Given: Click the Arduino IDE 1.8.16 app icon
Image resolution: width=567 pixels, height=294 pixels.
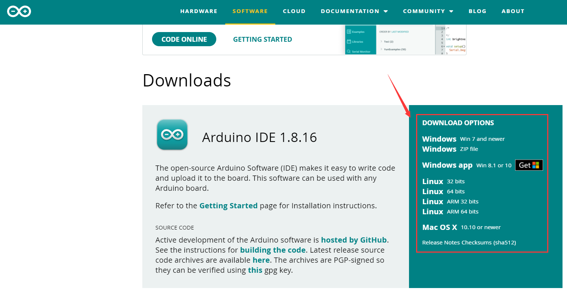Looking at the screenshot, I should 172,135.
